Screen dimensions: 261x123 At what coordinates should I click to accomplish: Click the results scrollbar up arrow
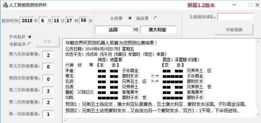(258, 42)
